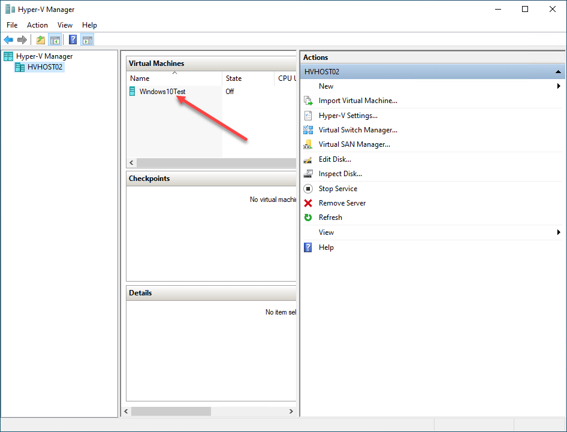This screenshot has width=567, height=432.
Task: Click the center pane bottom scrollbar thumb
Action: click(x=171, y=412)
